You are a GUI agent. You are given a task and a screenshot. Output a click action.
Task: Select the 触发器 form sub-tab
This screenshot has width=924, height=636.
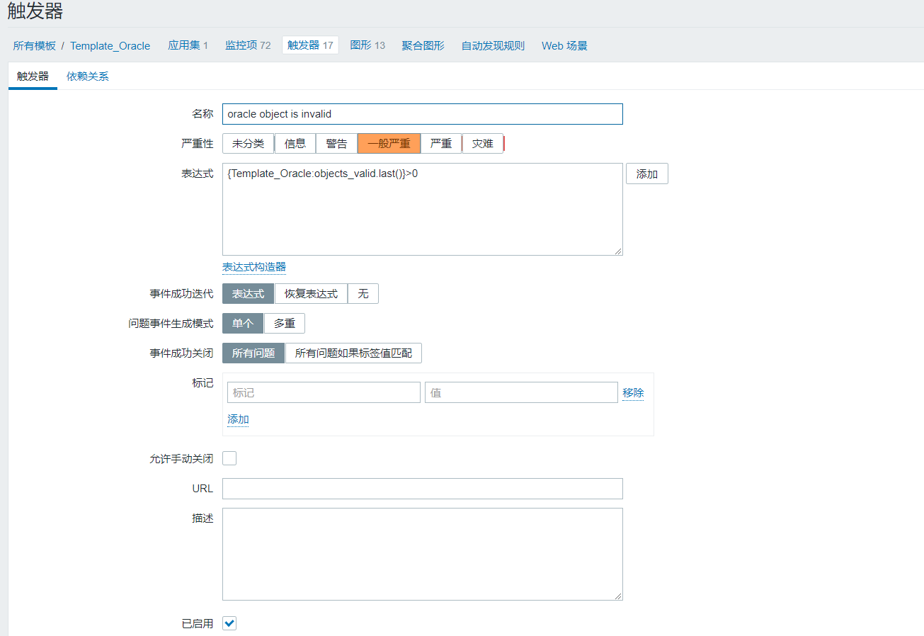[x=33, y=76]
